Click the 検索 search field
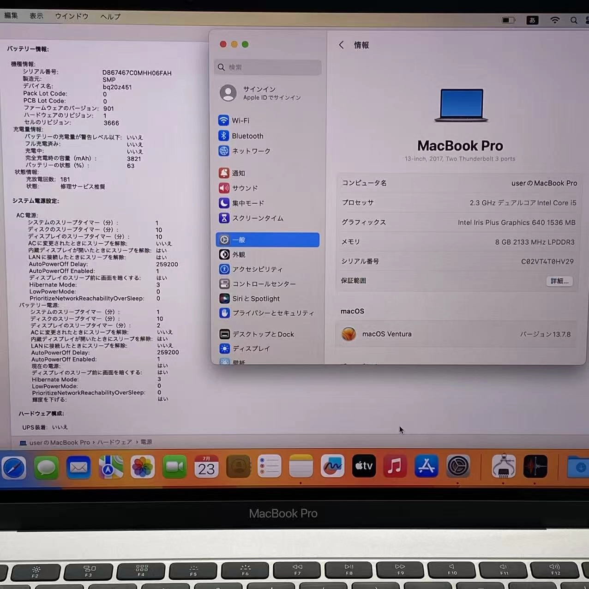 tap(268, 67)
